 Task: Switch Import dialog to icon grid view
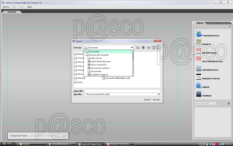pyautogui.click(x=154, y=48)
